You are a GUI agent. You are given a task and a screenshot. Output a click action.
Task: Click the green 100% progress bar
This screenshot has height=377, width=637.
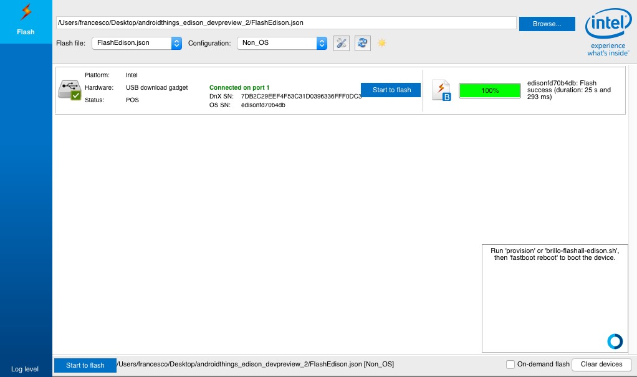489,90
